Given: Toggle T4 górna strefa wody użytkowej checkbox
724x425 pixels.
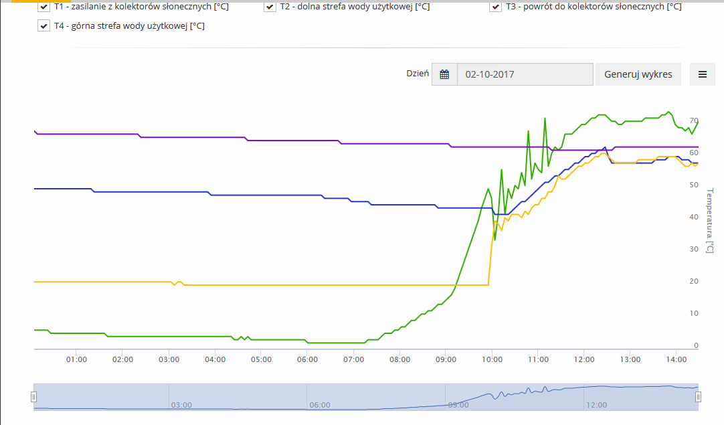Looking at the screenshot, I should (44, 26).
